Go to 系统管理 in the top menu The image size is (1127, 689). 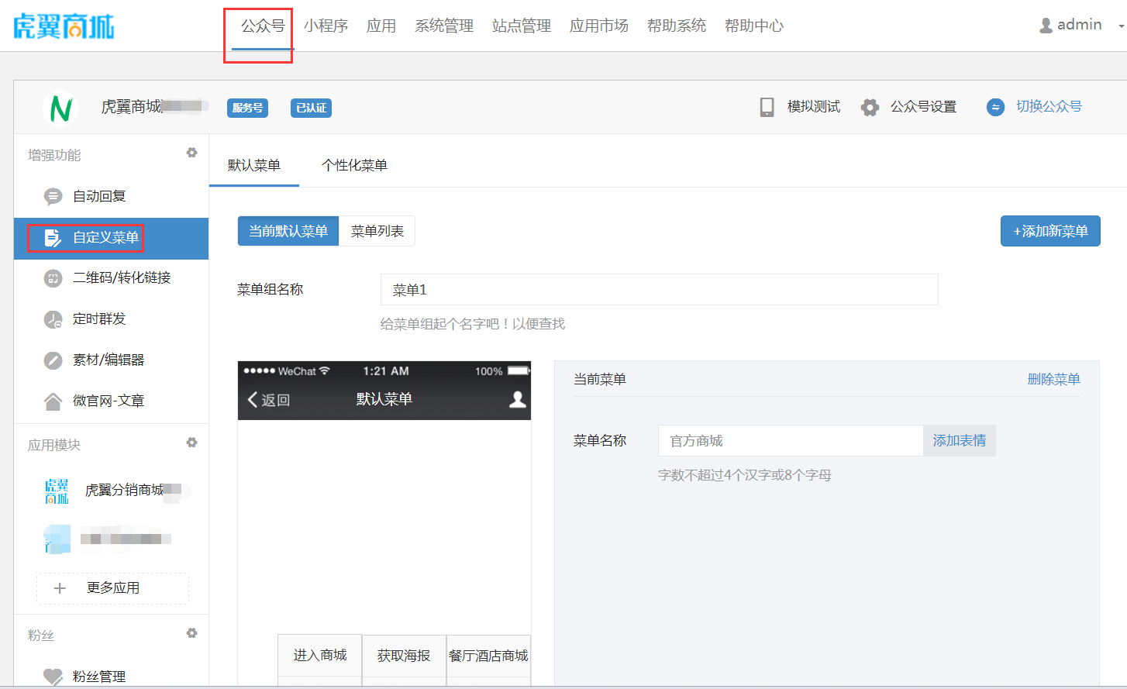[444, 26]
